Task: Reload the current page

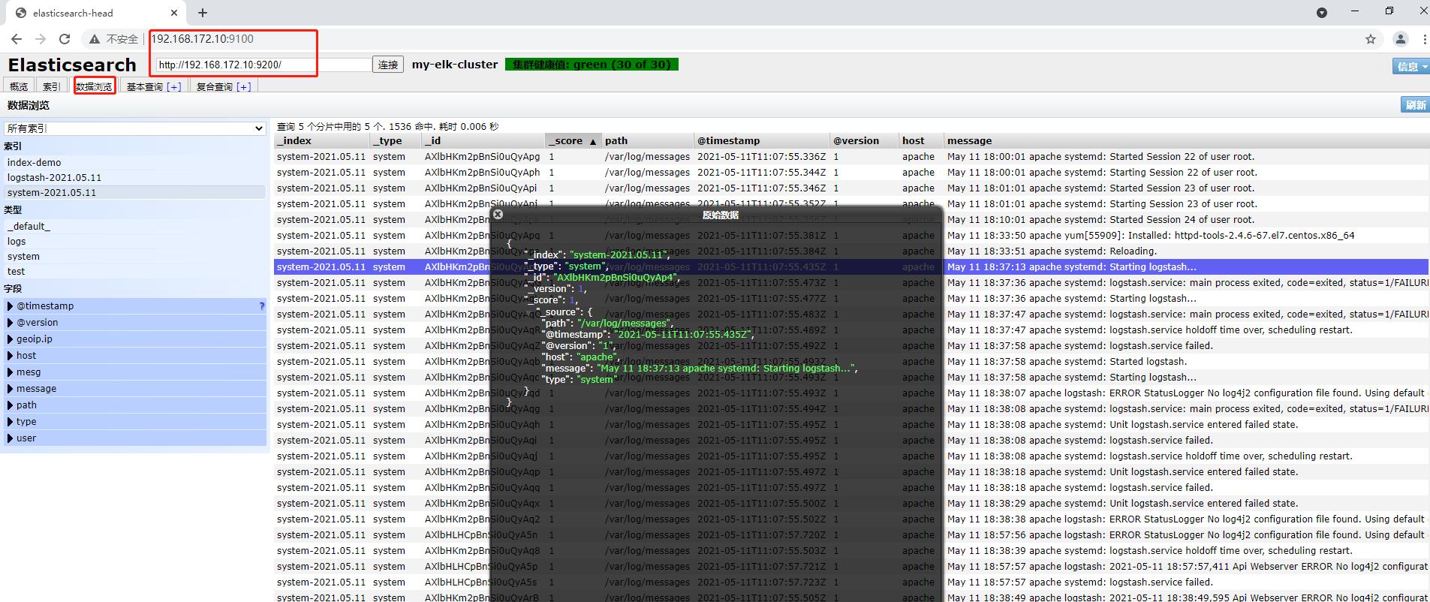Action: pyautogui.click(x=65, y=39)
